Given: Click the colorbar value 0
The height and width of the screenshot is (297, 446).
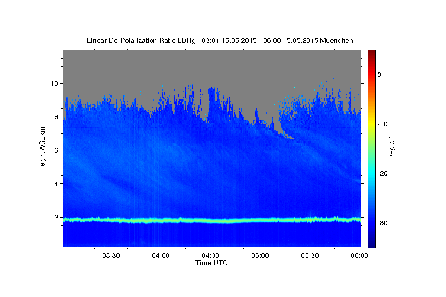Looking at the screenshot, I should pyautogui.click(x=379, y=75).
